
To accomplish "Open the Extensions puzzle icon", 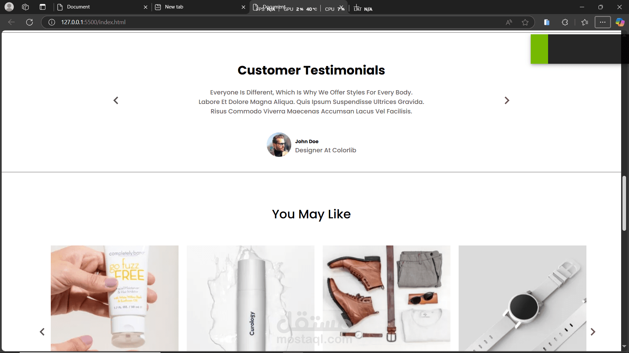I will click(565, 22).
